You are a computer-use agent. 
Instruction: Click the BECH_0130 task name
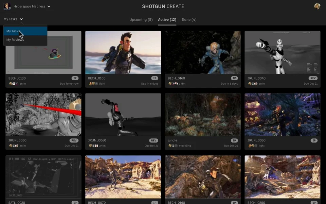coord(17,78)
